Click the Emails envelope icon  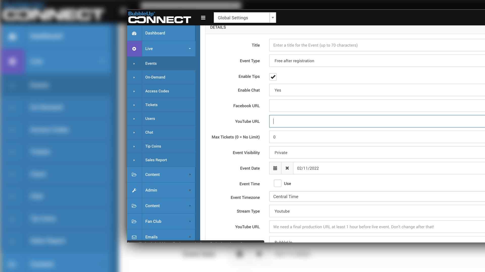[x=134, y=237]
